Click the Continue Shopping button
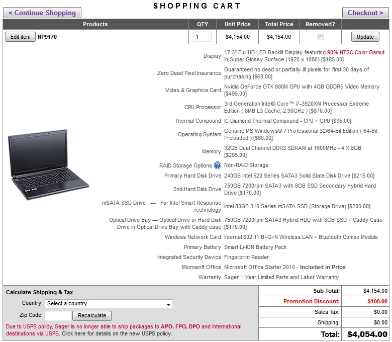The width and height of the screenshot is (392, 342). (42, 13)
